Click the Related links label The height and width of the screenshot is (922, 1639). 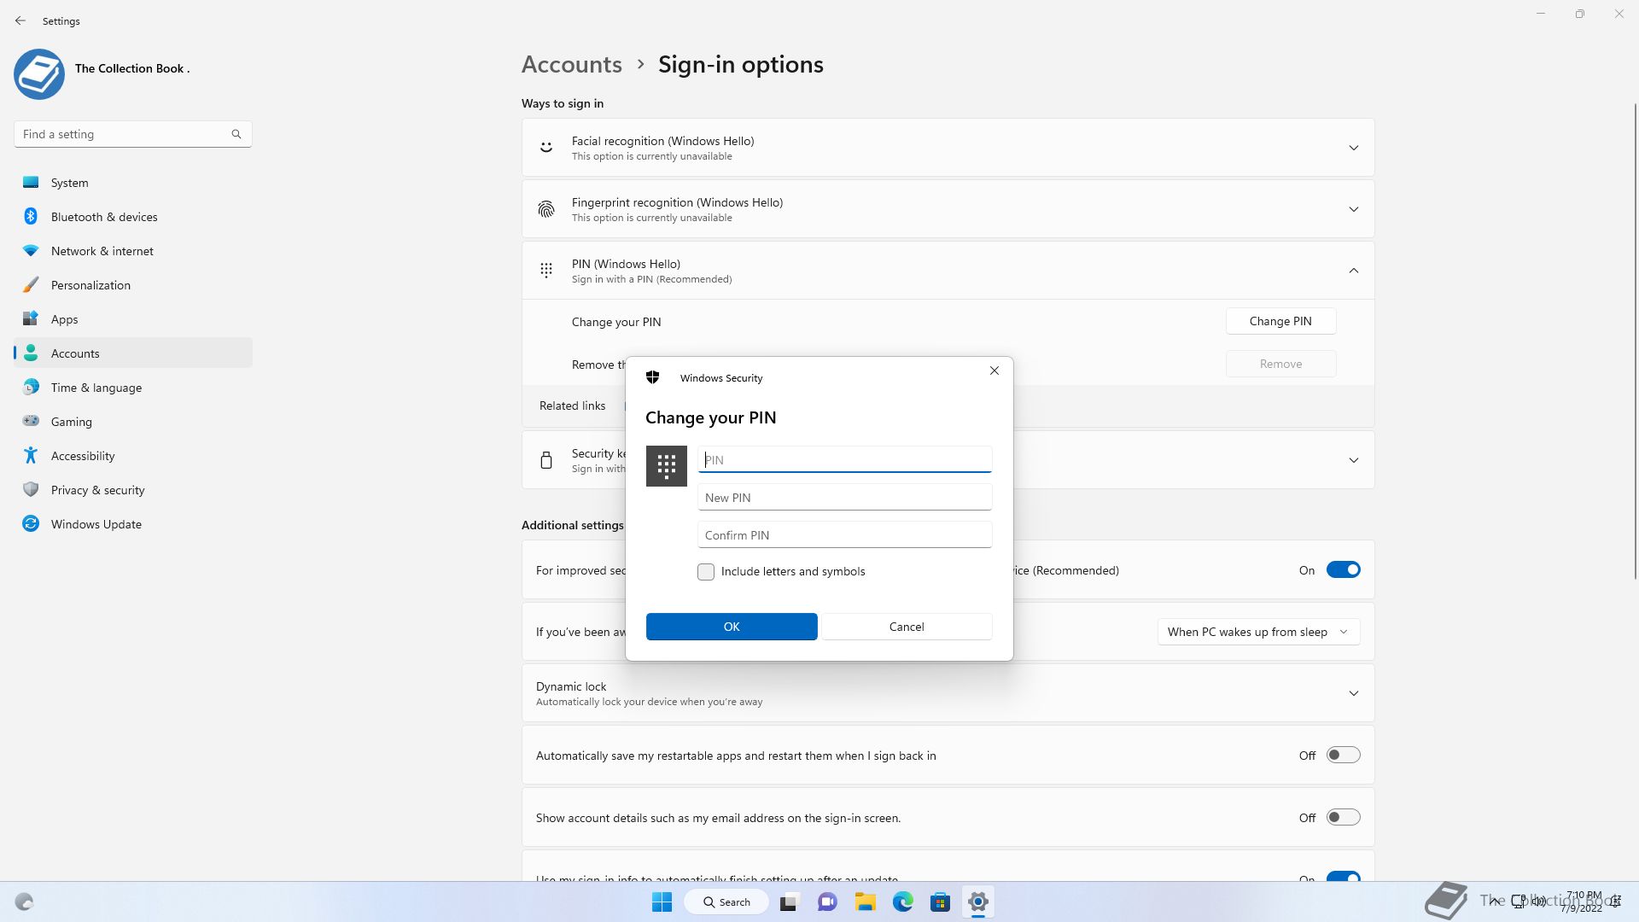tap(572, 406)
